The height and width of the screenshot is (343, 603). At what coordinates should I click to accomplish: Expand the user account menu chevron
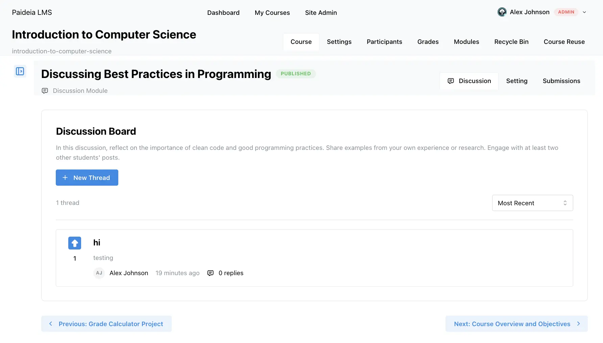point(584,12)
